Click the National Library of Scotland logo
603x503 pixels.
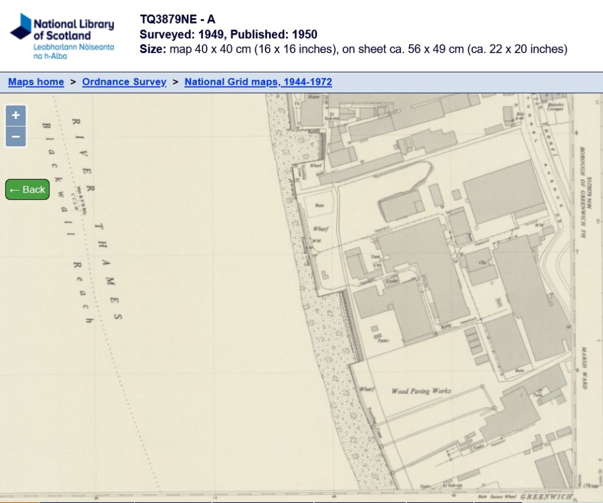tap(62, 35)
